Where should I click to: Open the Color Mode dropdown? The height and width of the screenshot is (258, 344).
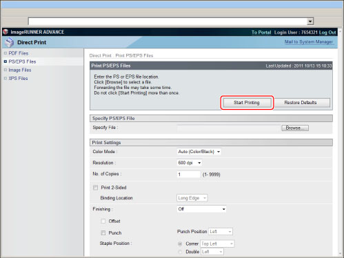199,152
